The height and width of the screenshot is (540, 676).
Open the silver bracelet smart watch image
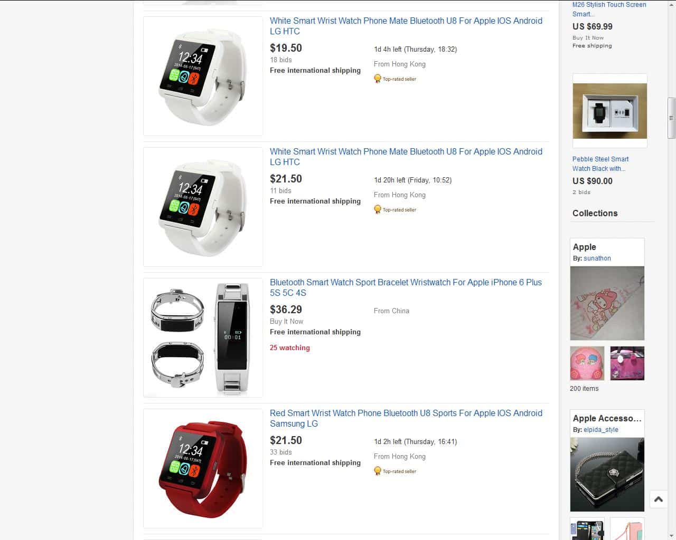pyautogui.click(x=203, y=337)
